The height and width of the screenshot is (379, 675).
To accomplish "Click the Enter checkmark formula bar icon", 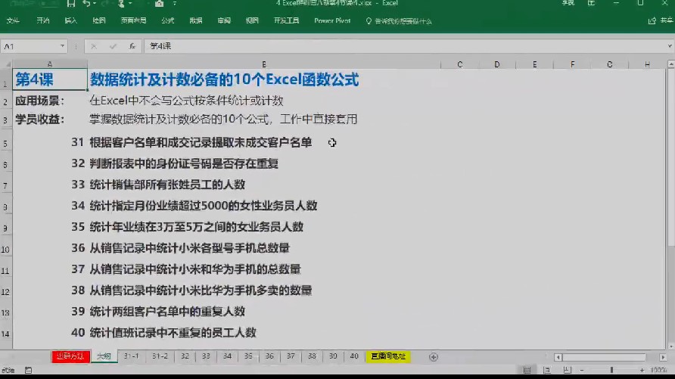I will pos(113,46).
